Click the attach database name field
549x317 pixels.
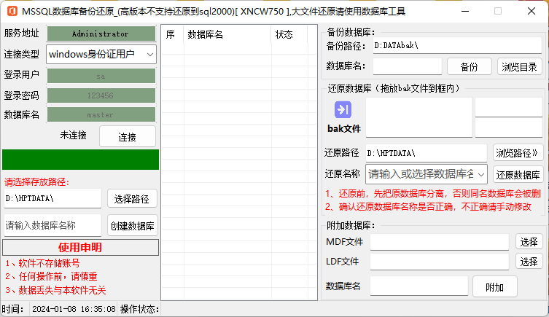pyautogui.click(x=419, y=286)
